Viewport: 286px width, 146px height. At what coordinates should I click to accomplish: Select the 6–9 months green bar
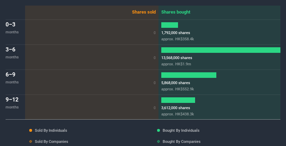click(189, 75)
